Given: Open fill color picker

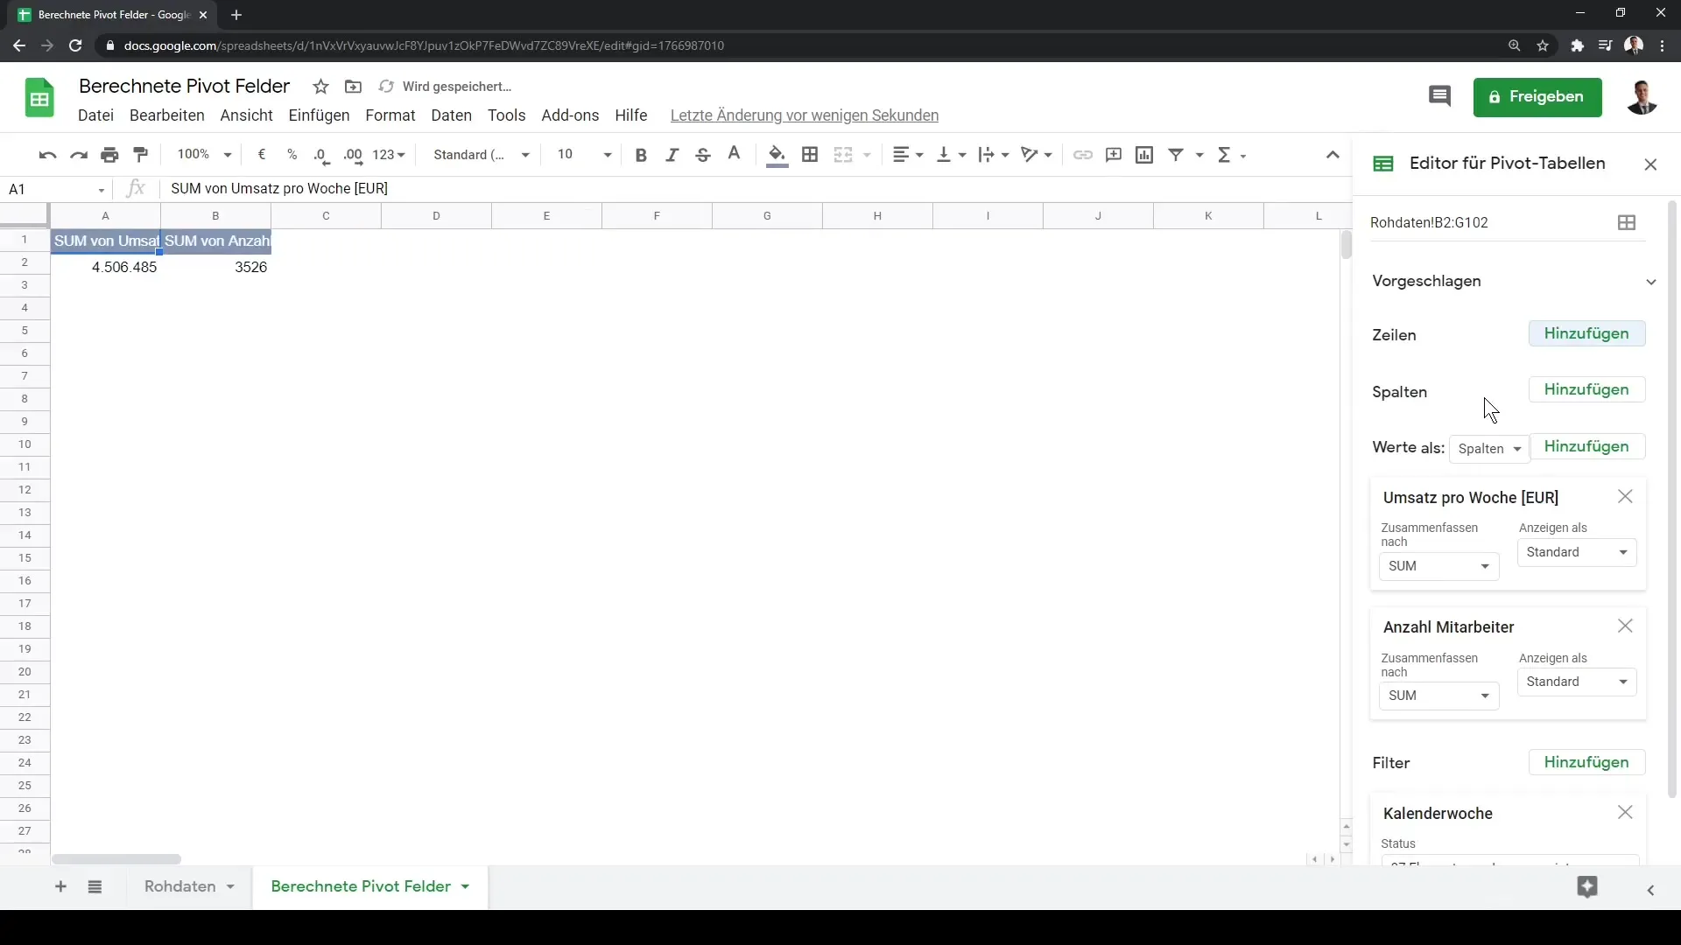Looking at the screenshot, I should pyautogui.click(x=777, y=155).
